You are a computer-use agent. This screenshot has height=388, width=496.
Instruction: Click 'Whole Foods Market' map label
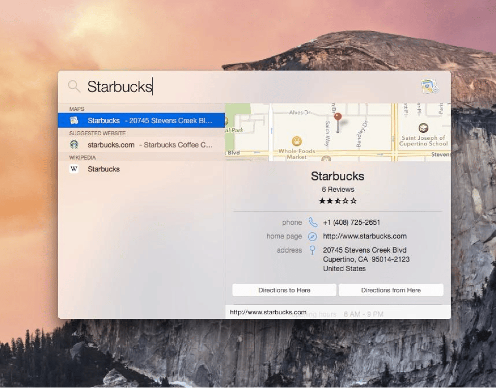pyautogui.click(x=297, y=154)
